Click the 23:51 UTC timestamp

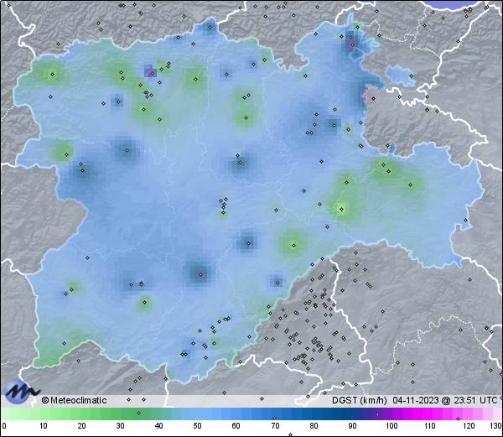[x=474, y=400]
